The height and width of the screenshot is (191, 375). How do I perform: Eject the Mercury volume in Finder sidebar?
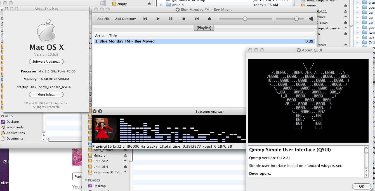tap(125, 155)
